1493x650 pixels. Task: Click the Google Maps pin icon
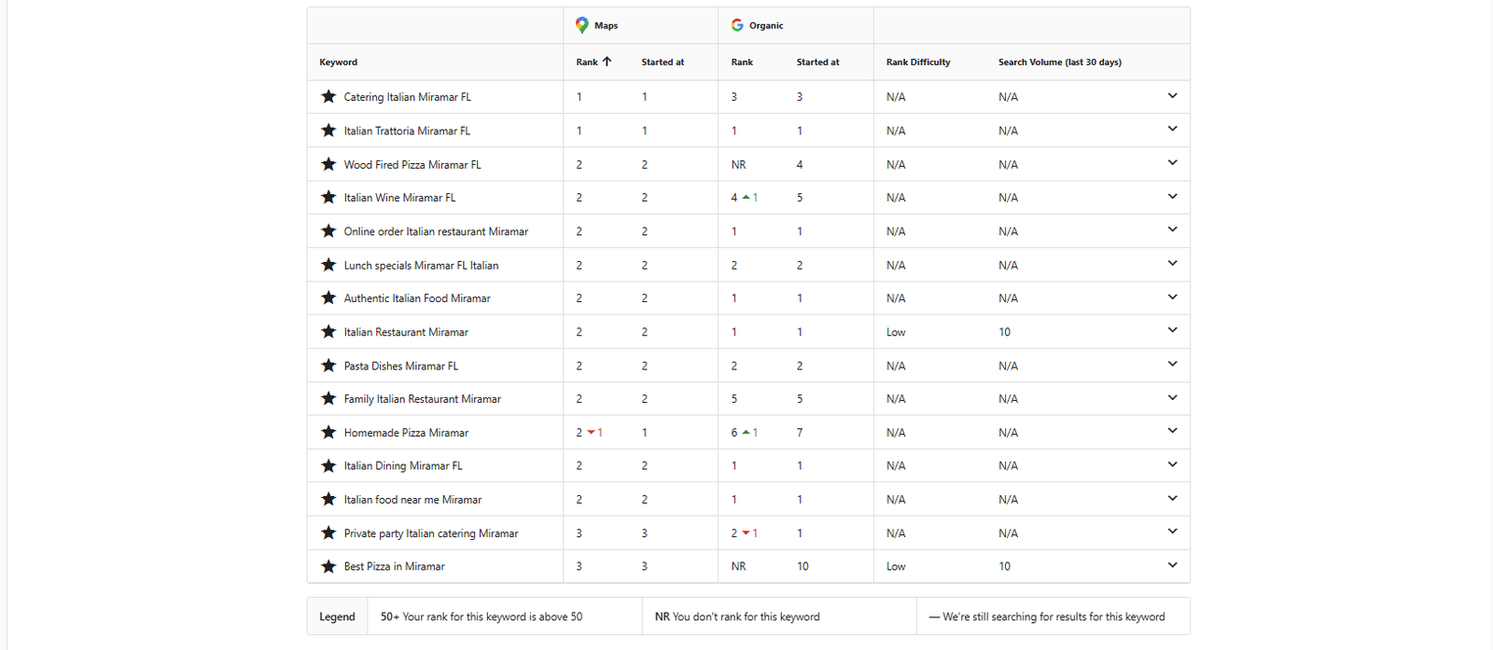pyautogui.click(x=582, y=25)
